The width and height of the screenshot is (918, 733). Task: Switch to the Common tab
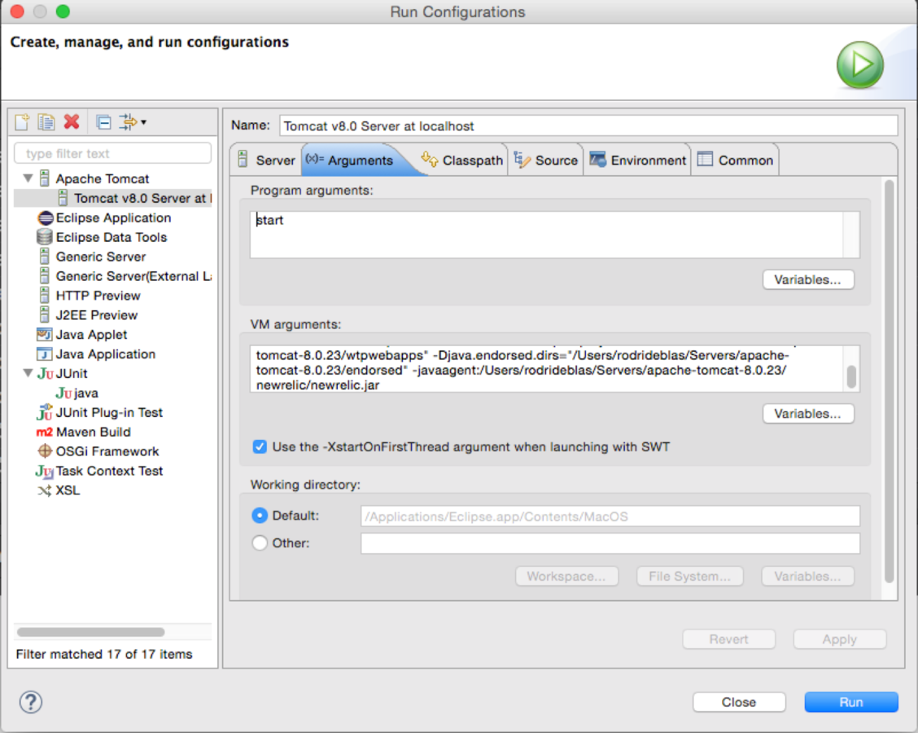point(736,160)
